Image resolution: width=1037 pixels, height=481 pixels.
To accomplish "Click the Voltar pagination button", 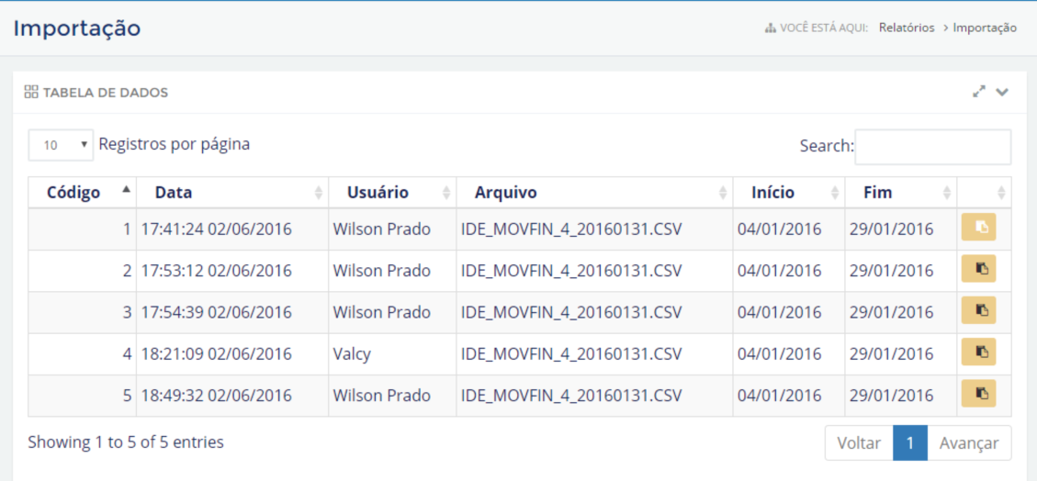I will (x=859, y=442).
